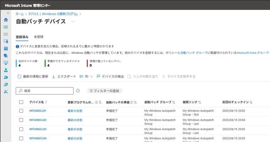The width and height of the screenshot is (270, 142).
Task: Click info icon on 更新プログラムの... column
Action: [96, 102]
